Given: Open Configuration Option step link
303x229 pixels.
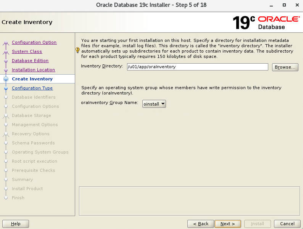Looking at the screenshot, I should tap(34, 42).
